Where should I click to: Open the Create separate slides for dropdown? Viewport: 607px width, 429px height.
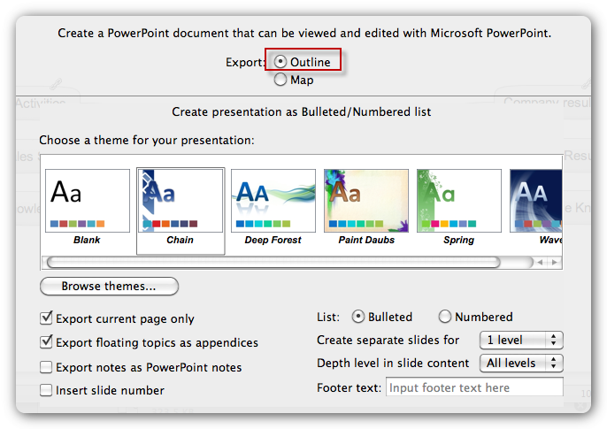point(521,340)
